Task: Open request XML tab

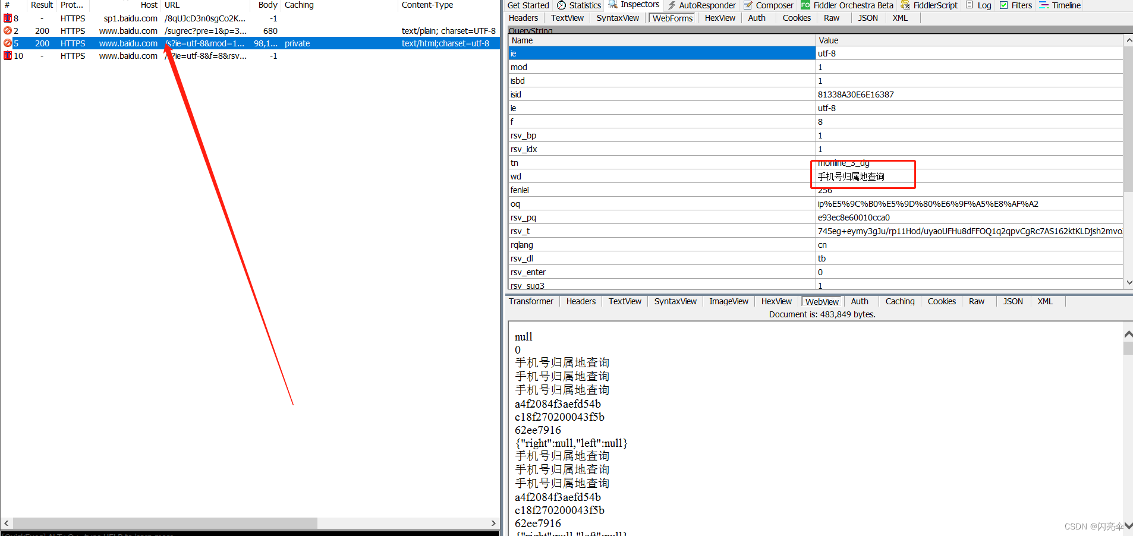Action: coord(900,18)
